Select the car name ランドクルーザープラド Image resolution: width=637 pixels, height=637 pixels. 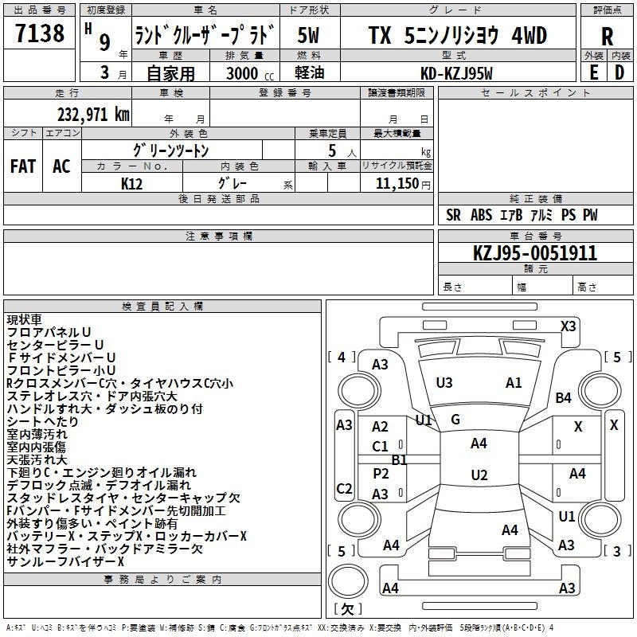[x=205, y=35]
